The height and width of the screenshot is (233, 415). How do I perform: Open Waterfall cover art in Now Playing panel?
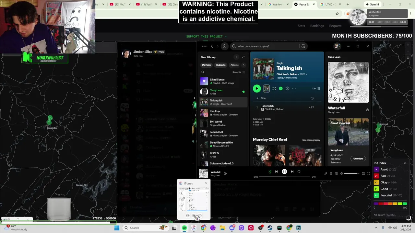(348, 82)
